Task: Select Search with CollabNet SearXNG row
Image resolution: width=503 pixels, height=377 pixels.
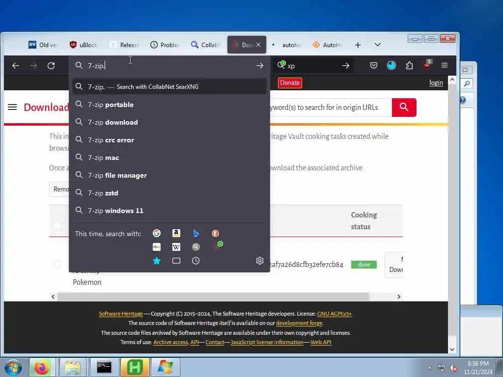Action: [x=169, y=86]
